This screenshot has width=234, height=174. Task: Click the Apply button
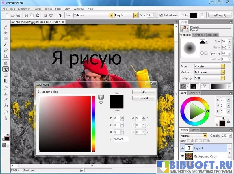[220, 15]
